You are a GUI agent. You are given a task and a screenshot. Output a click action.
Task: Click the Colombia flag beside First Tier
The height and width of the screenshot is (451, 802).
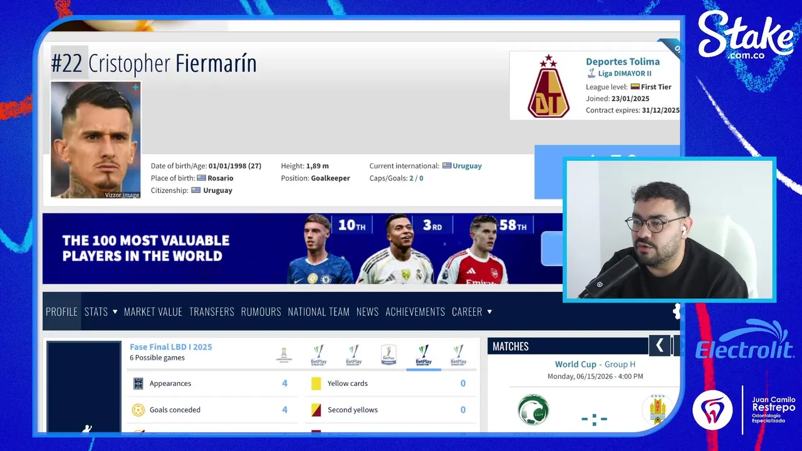pos(635,87)
